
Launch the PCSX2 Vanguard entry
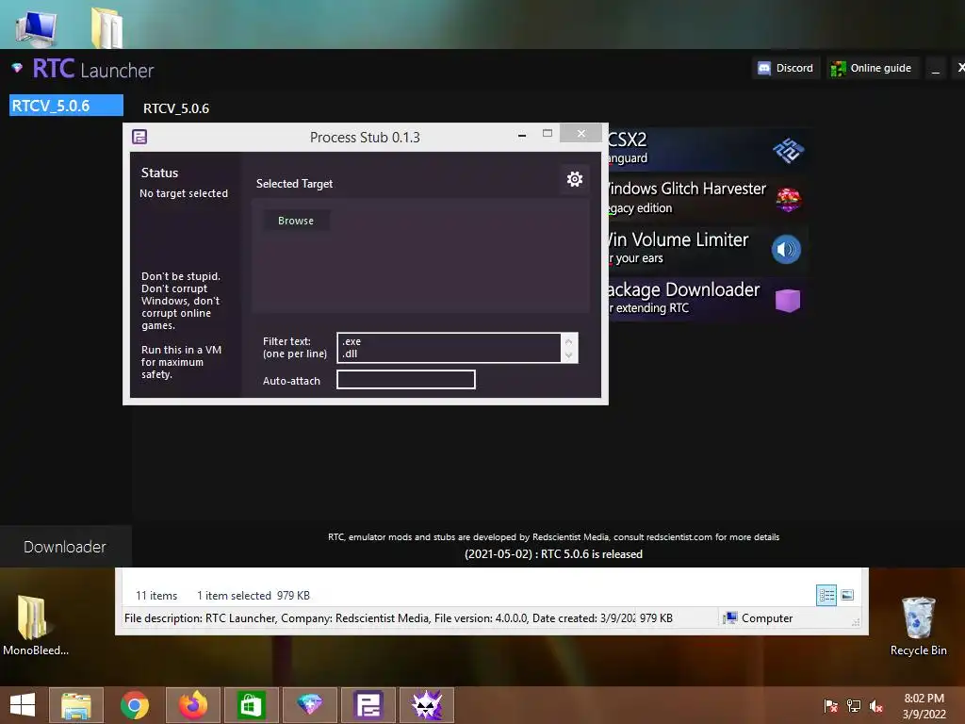(708, 149)
